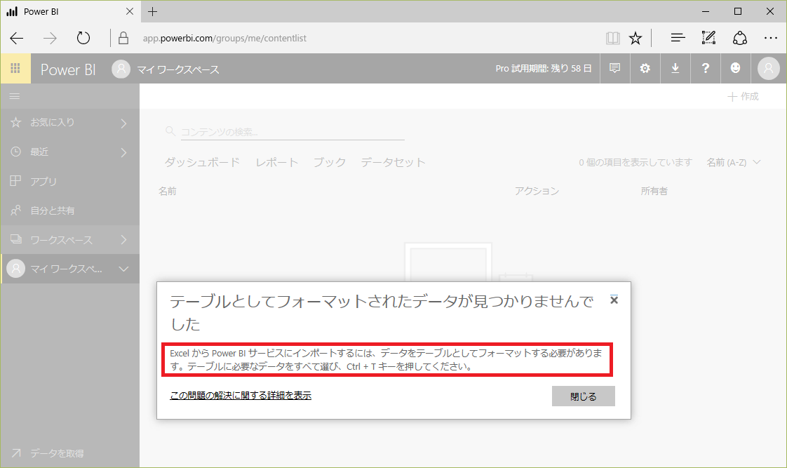The width and height of the screenshot is (787, 468).
Task: Click the 名前 column header
Action: pos(168,191)
